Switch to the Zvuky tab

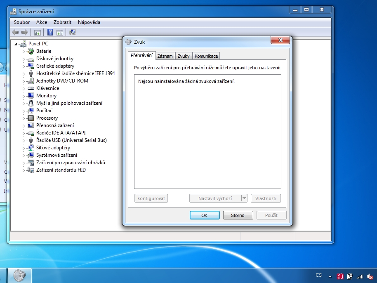(x=184, y=56)
